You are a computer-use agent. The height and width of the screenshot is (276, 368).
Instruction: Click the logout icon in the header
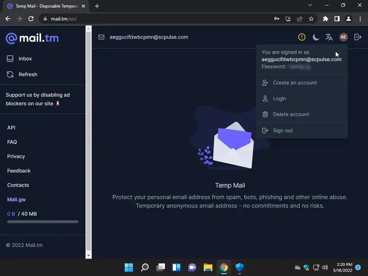click(x=358, y=37)
